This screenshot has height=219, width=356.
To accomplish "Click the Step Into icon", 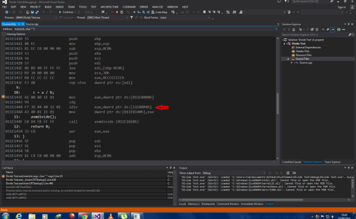I will click(139, 12).
